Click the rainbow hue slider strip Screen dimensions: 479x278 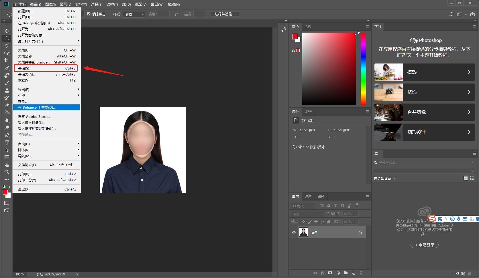[x=363, y=69]
